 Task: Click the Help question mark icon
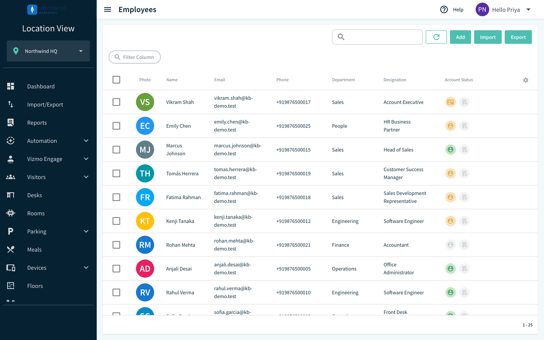444,10
